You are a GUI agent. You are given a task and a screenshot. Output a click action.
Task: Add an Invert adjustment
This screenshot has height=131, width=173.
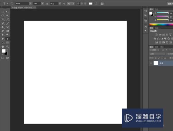pos(156,43)
